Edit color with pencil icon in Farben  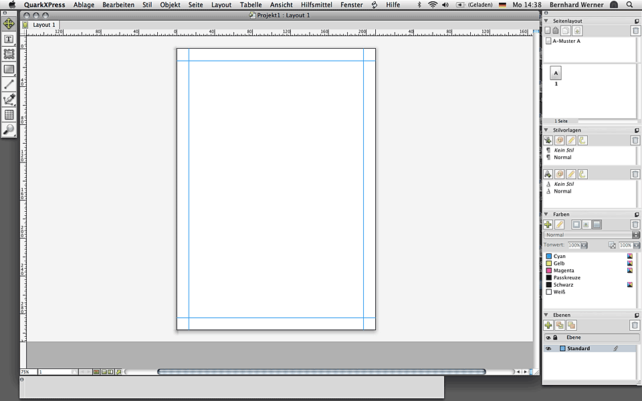click(559, 225)
